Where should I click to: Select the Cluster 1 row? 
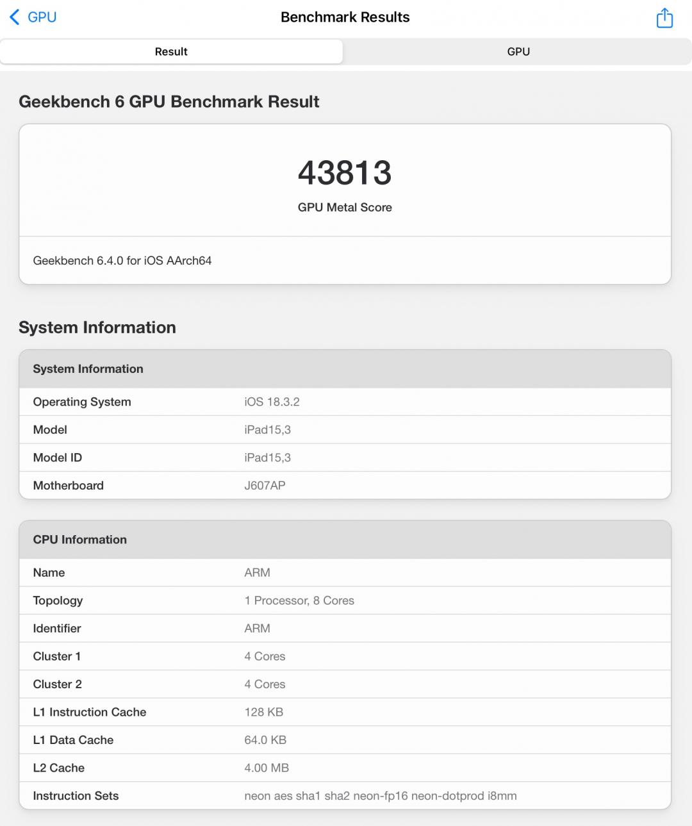(x=345, y=656)
